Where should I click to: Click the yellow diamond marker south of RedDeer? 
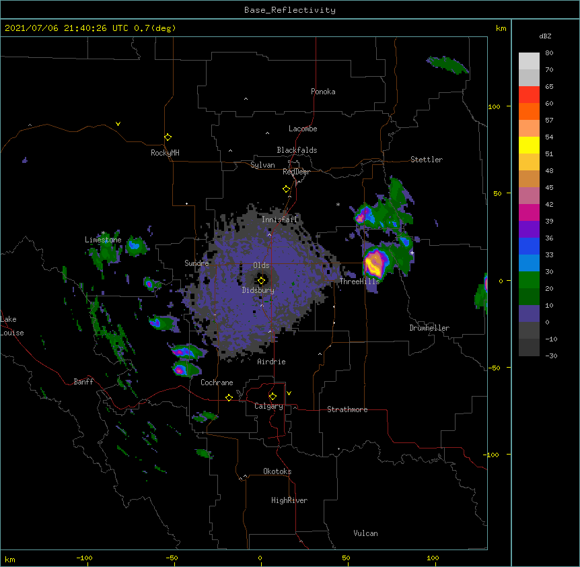tap(287, 189)
